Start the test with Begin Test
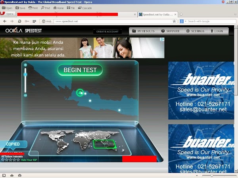The width and height of the screenshot is (238, 178). (x=80, y=70)
